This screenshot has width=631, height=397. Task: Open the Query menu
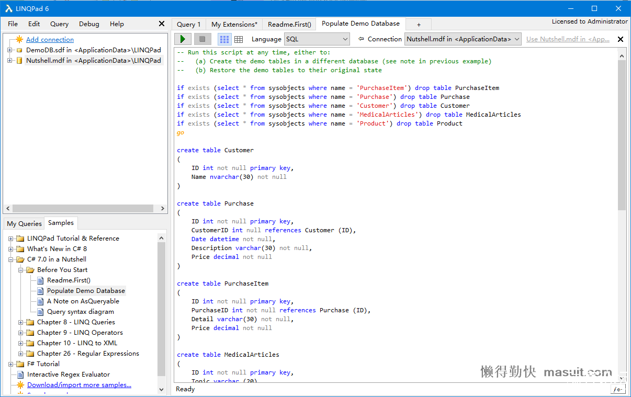(59, 24)
